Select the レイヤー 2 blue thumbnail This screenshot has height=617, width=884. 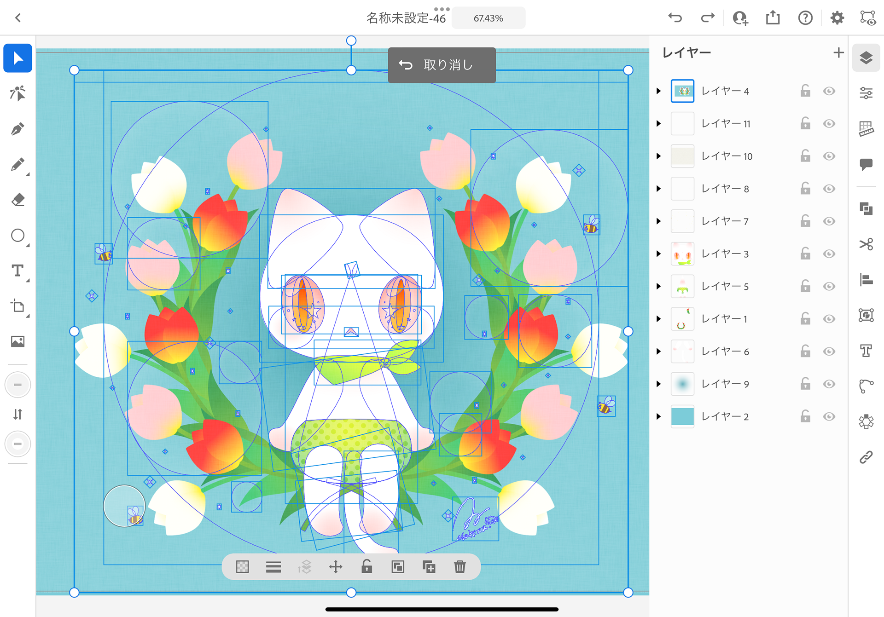[682, 416]
